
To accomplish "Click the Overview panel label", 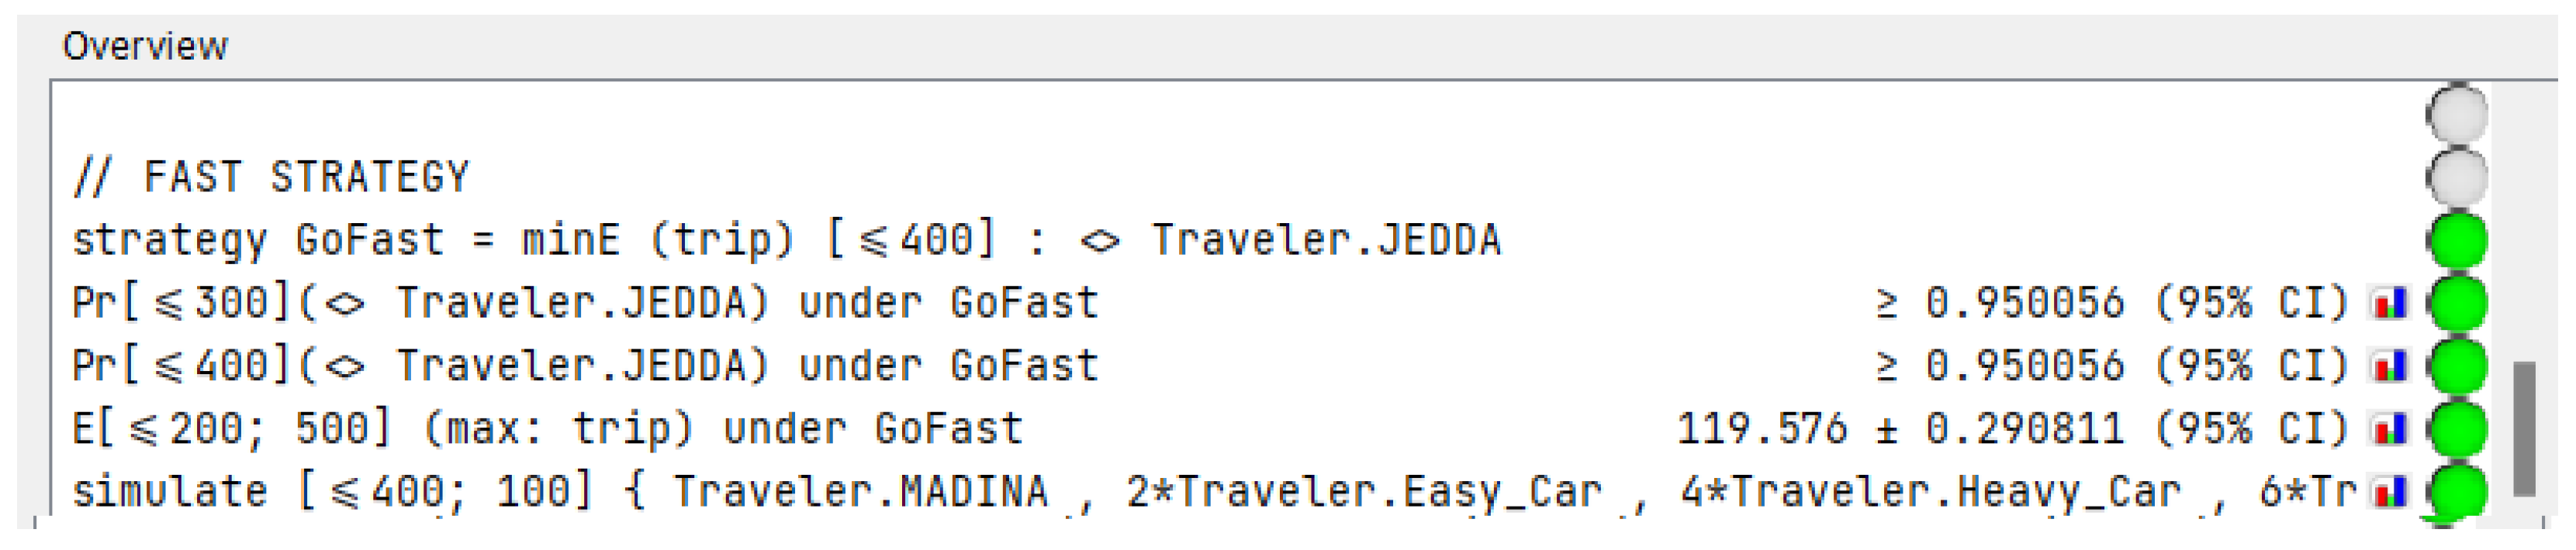I will pyautogui.click(x=145, y=47).
